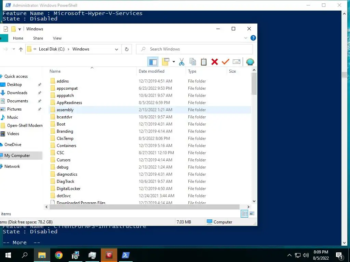Click the Cut scissors icon
Viewport: 350px width, 262px height.
tap(182, 62)
